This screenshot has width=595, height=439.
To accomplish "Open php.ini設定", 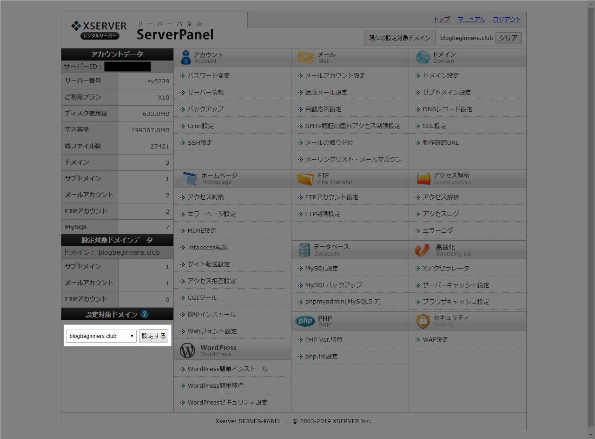I will (x=321, y=356).
